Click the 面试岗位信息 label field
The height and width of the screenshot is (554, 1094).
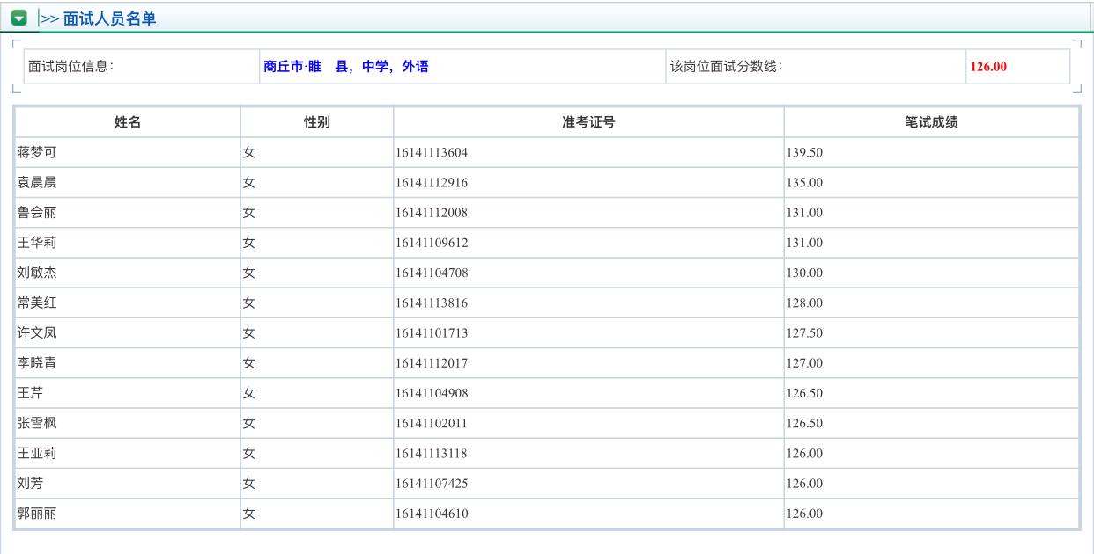click(x=66, y=64)
